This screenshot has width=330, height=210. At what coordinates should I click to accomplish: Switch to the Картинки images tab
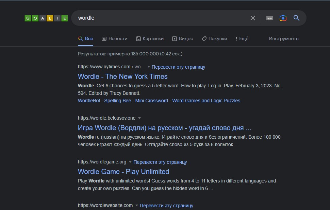coord(150,39)
